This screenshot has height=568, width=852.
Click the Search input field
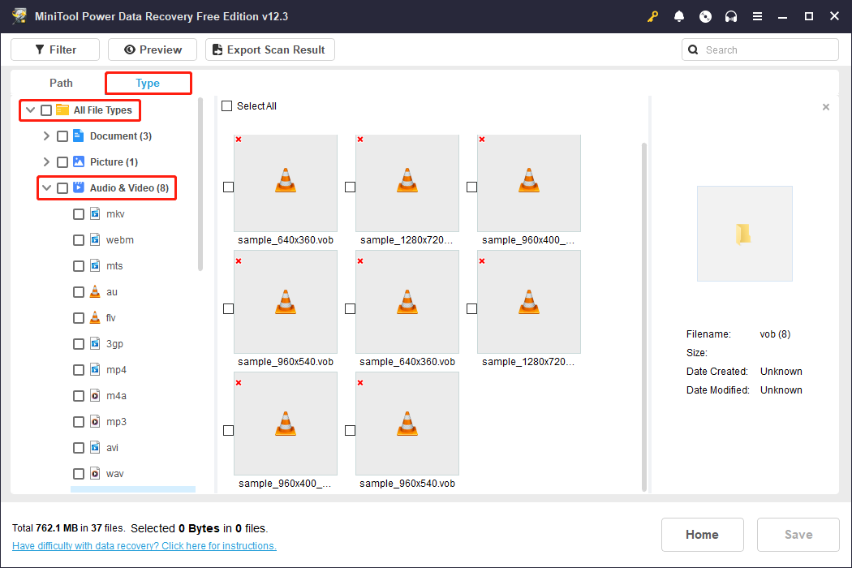coord(760,49)
